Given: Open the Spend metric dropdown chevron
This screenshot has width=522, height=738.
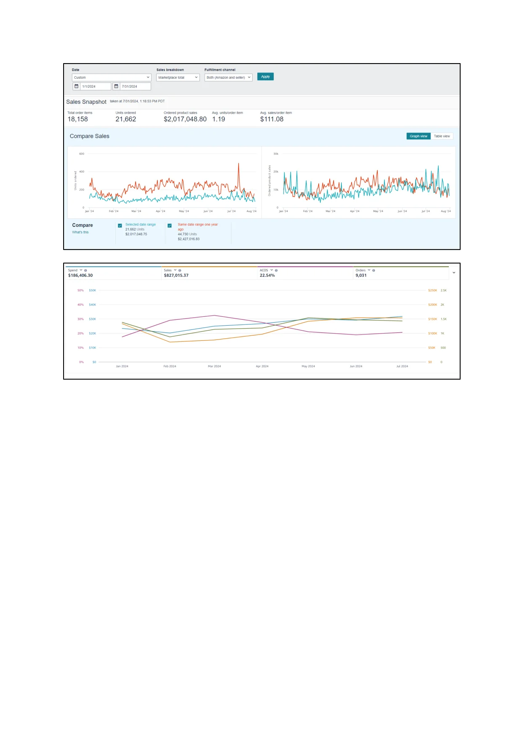Looking at the screenshot, I should coord(81,270).
